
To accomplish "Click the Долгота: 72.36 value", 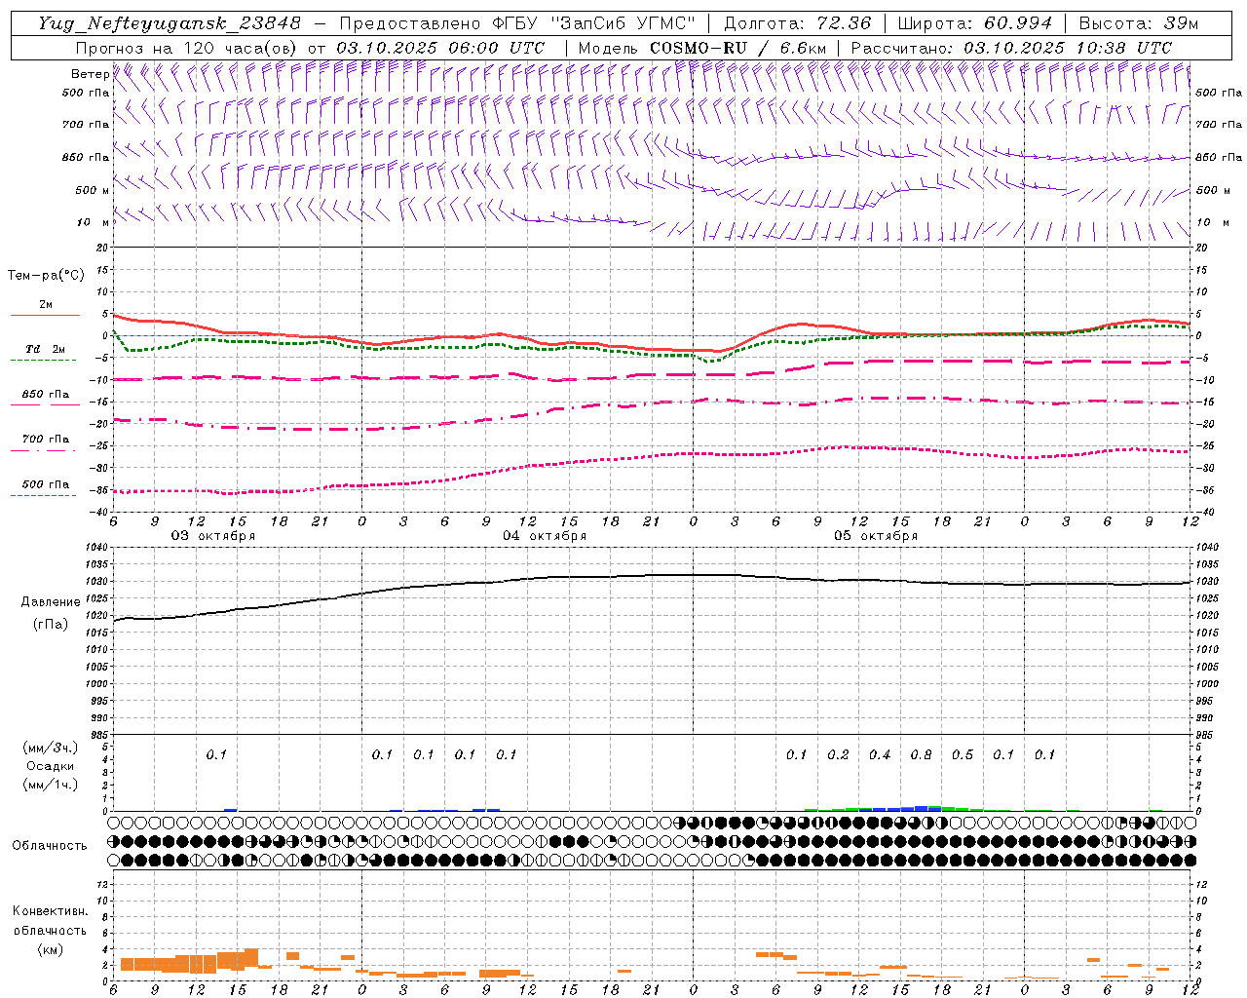I will 797,23.
